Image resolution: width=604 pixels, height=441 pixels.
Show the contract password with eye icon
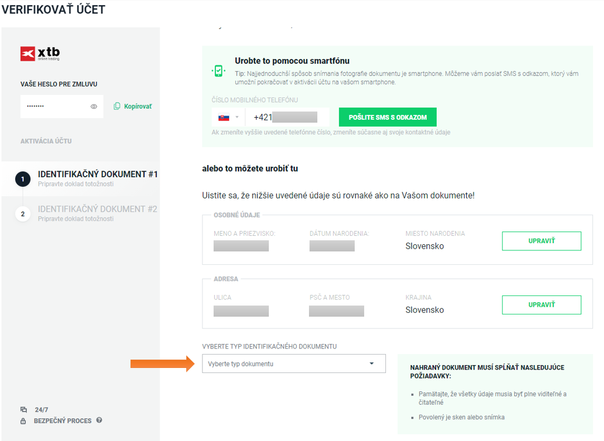tap(94, 106)
